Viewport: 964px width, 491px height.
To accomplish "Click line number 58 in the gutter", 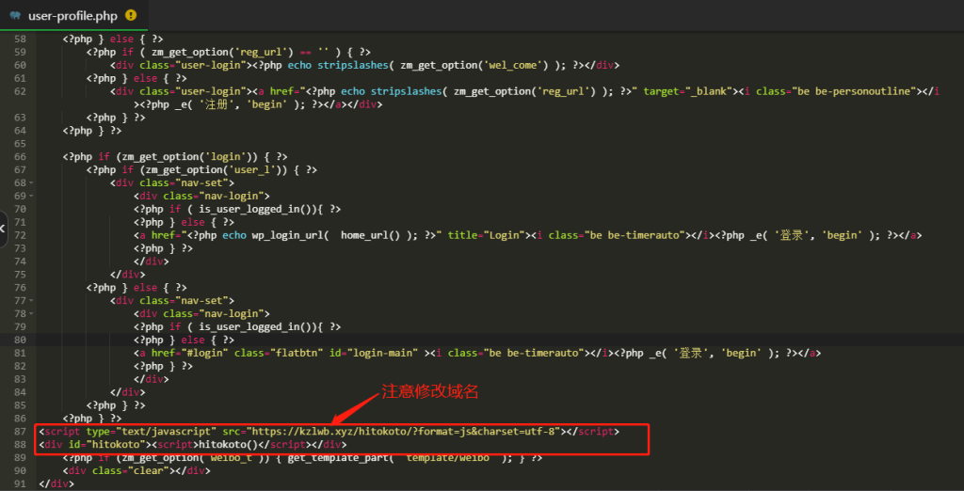I will coord(20,40).
